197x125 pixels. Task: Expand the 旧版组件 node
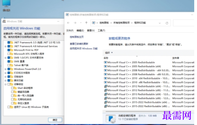(x=5, y=77)
